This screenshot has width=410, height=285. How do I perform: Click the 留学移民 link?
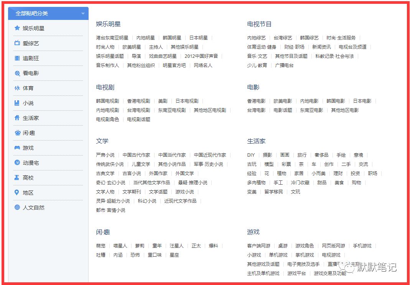click(273, 192)
